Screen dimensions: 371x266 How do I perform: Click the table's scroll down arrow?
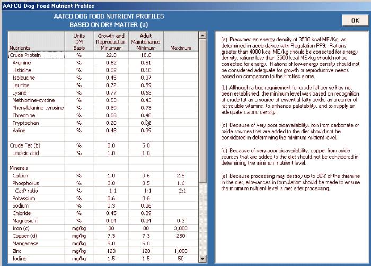pyautogui.click(x=202, y=259)
